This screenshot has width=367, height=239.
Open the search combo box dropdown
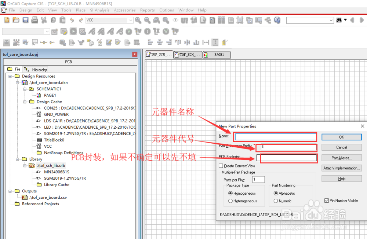tap(331, 21)
